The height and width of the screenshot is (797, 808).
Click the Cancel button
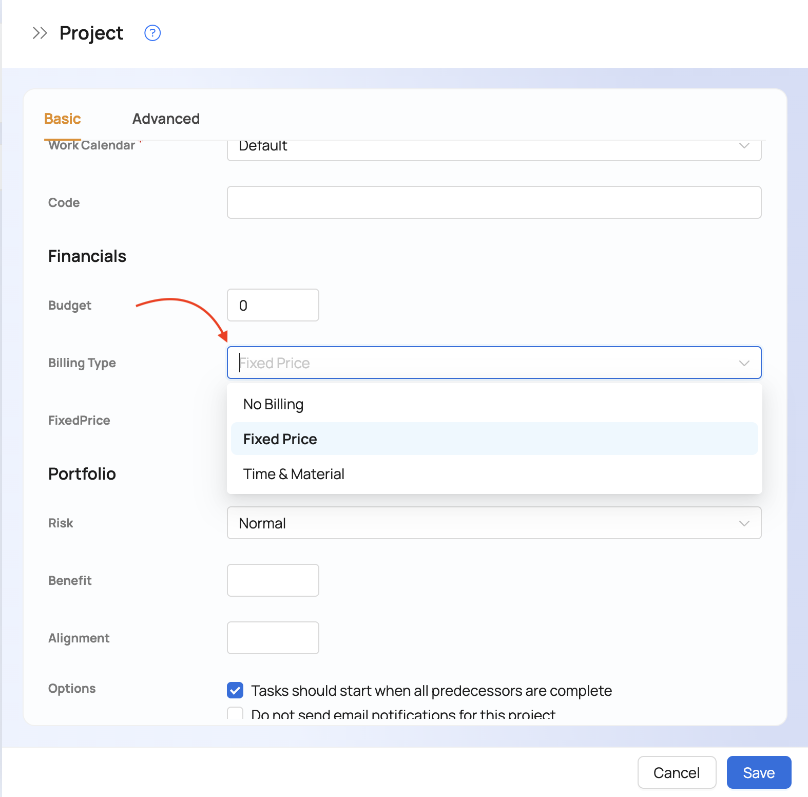click(x=676, y=772)
